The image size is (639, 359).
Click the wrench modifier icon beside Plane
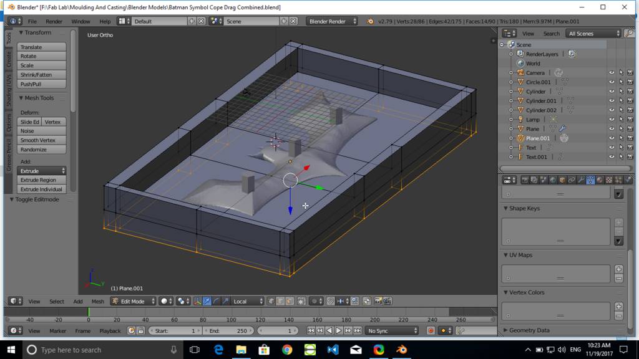pyautogui.click(x=563, y=129)
